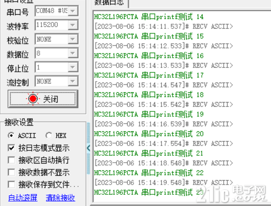This screenshot has height=206, width=271.
Task: Click the red port status indicator icon
Action: click(33, 99)
